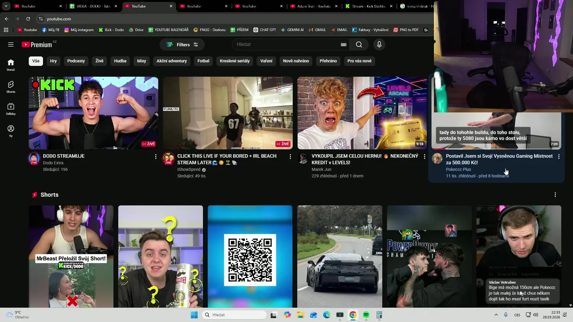The image size is (573, 322).
Task: Open the Shorts section three-dot menu
Action: tap(555, 195)
